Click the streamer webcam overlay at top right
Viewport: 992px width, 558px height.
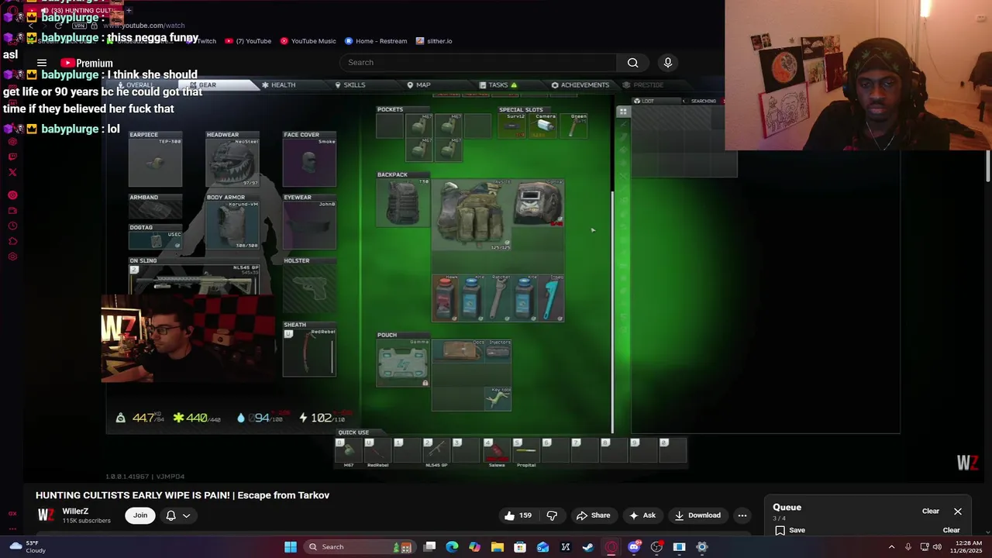858,75
